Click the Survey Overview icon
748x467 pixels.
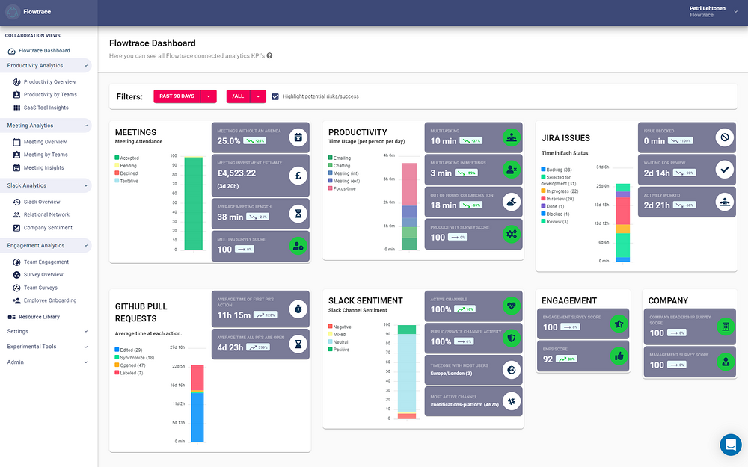16,275
